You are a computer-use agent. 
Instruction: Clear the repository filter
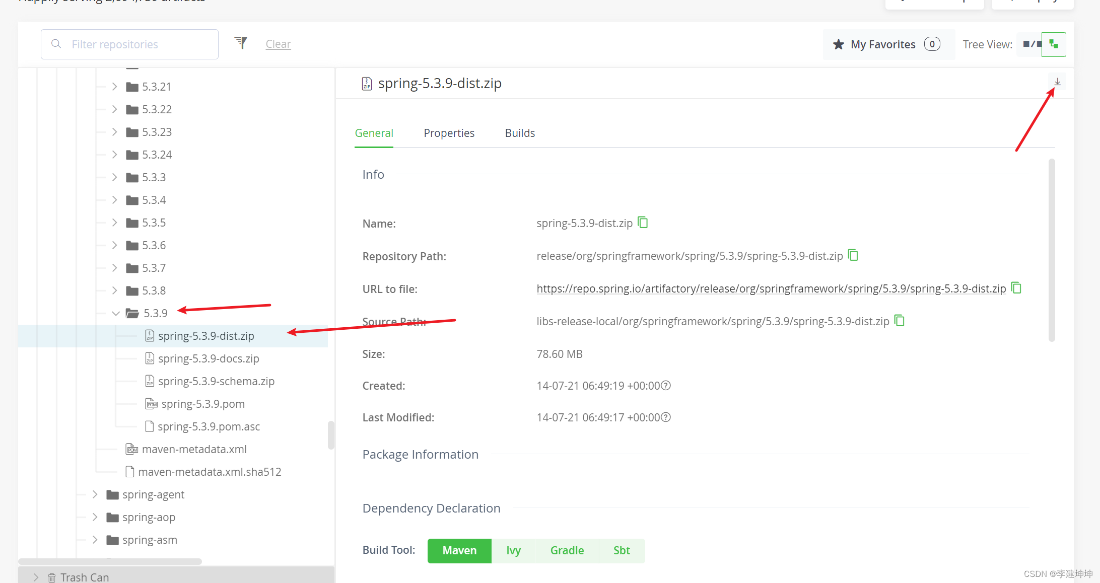[278, 44]
